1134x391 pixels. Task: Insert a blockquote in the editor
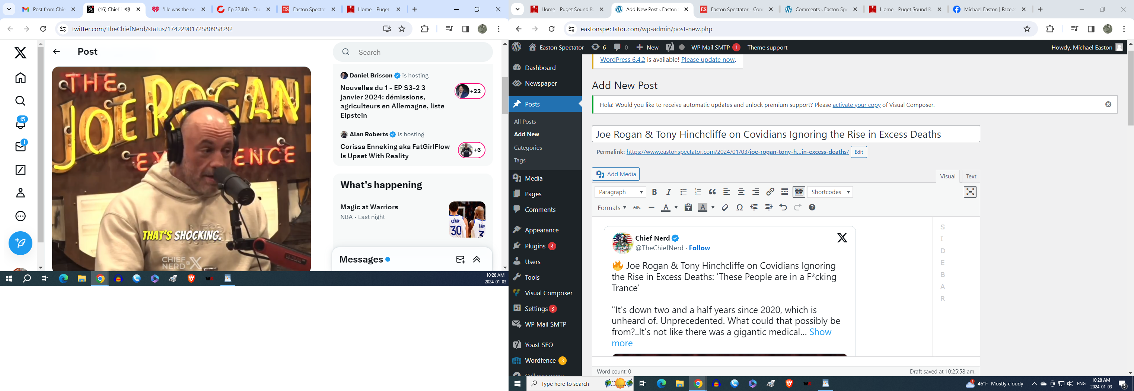(x=712, y=192)
